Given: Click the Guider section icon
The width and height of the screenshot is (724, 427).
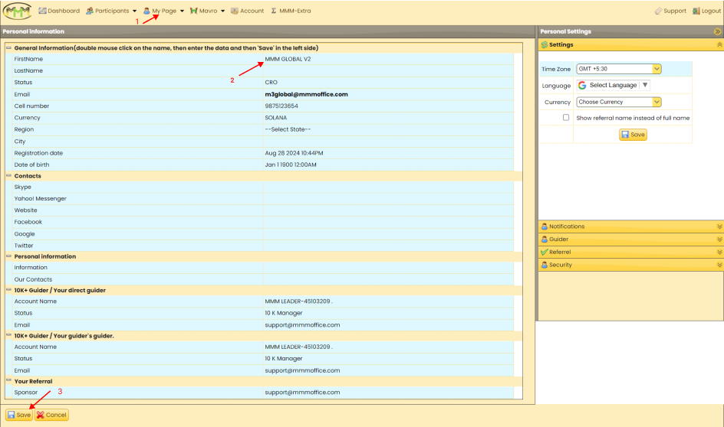Looking at the screenshot, I should click(x=545, y=239).
